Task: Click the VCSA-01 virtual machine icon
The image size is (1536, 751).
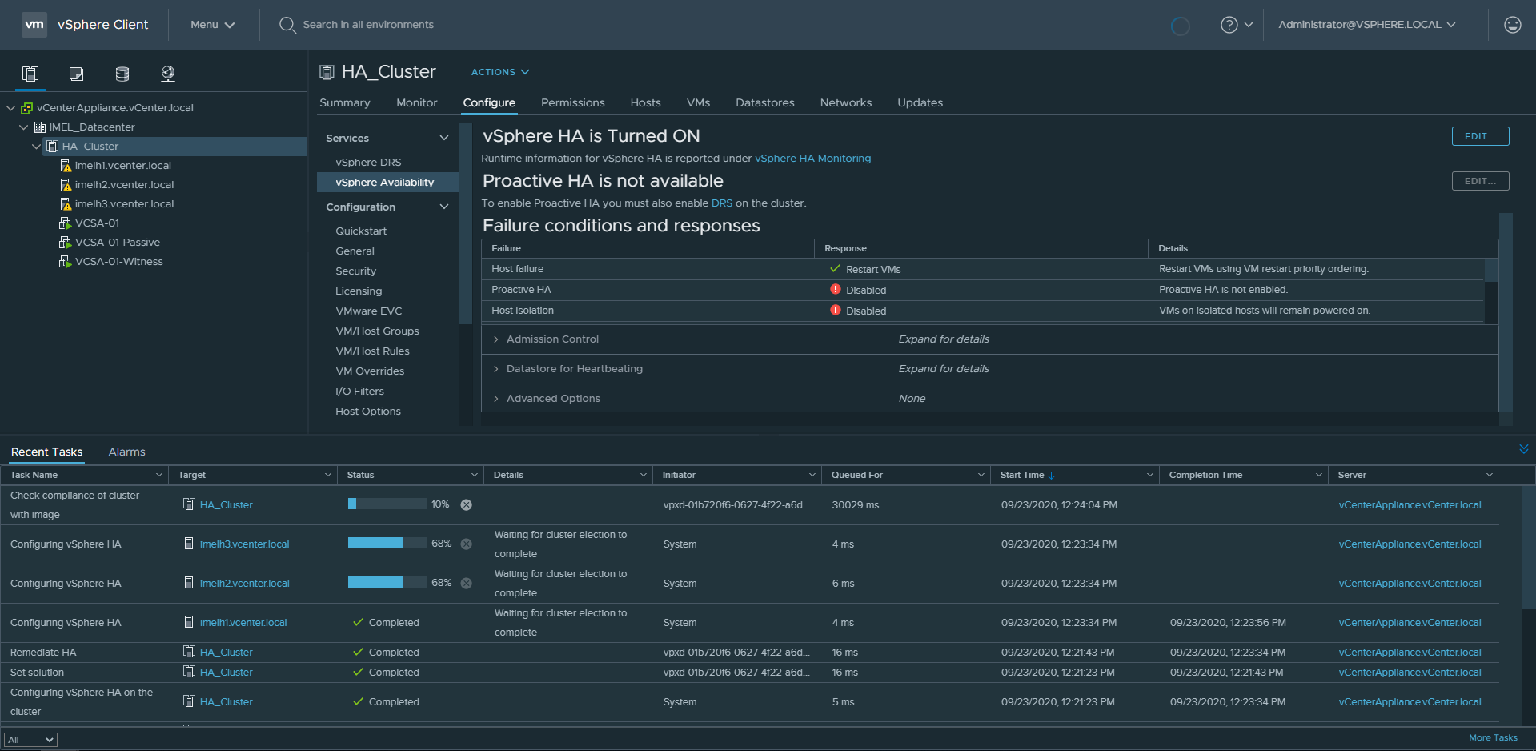Action: [66, 223]
